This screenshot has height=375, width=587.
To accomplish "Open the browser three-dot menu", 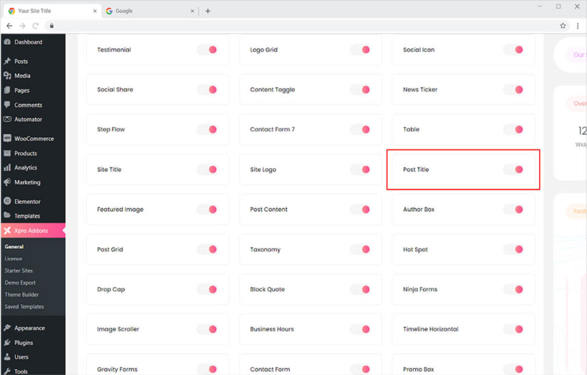I will tap(577, 26).
